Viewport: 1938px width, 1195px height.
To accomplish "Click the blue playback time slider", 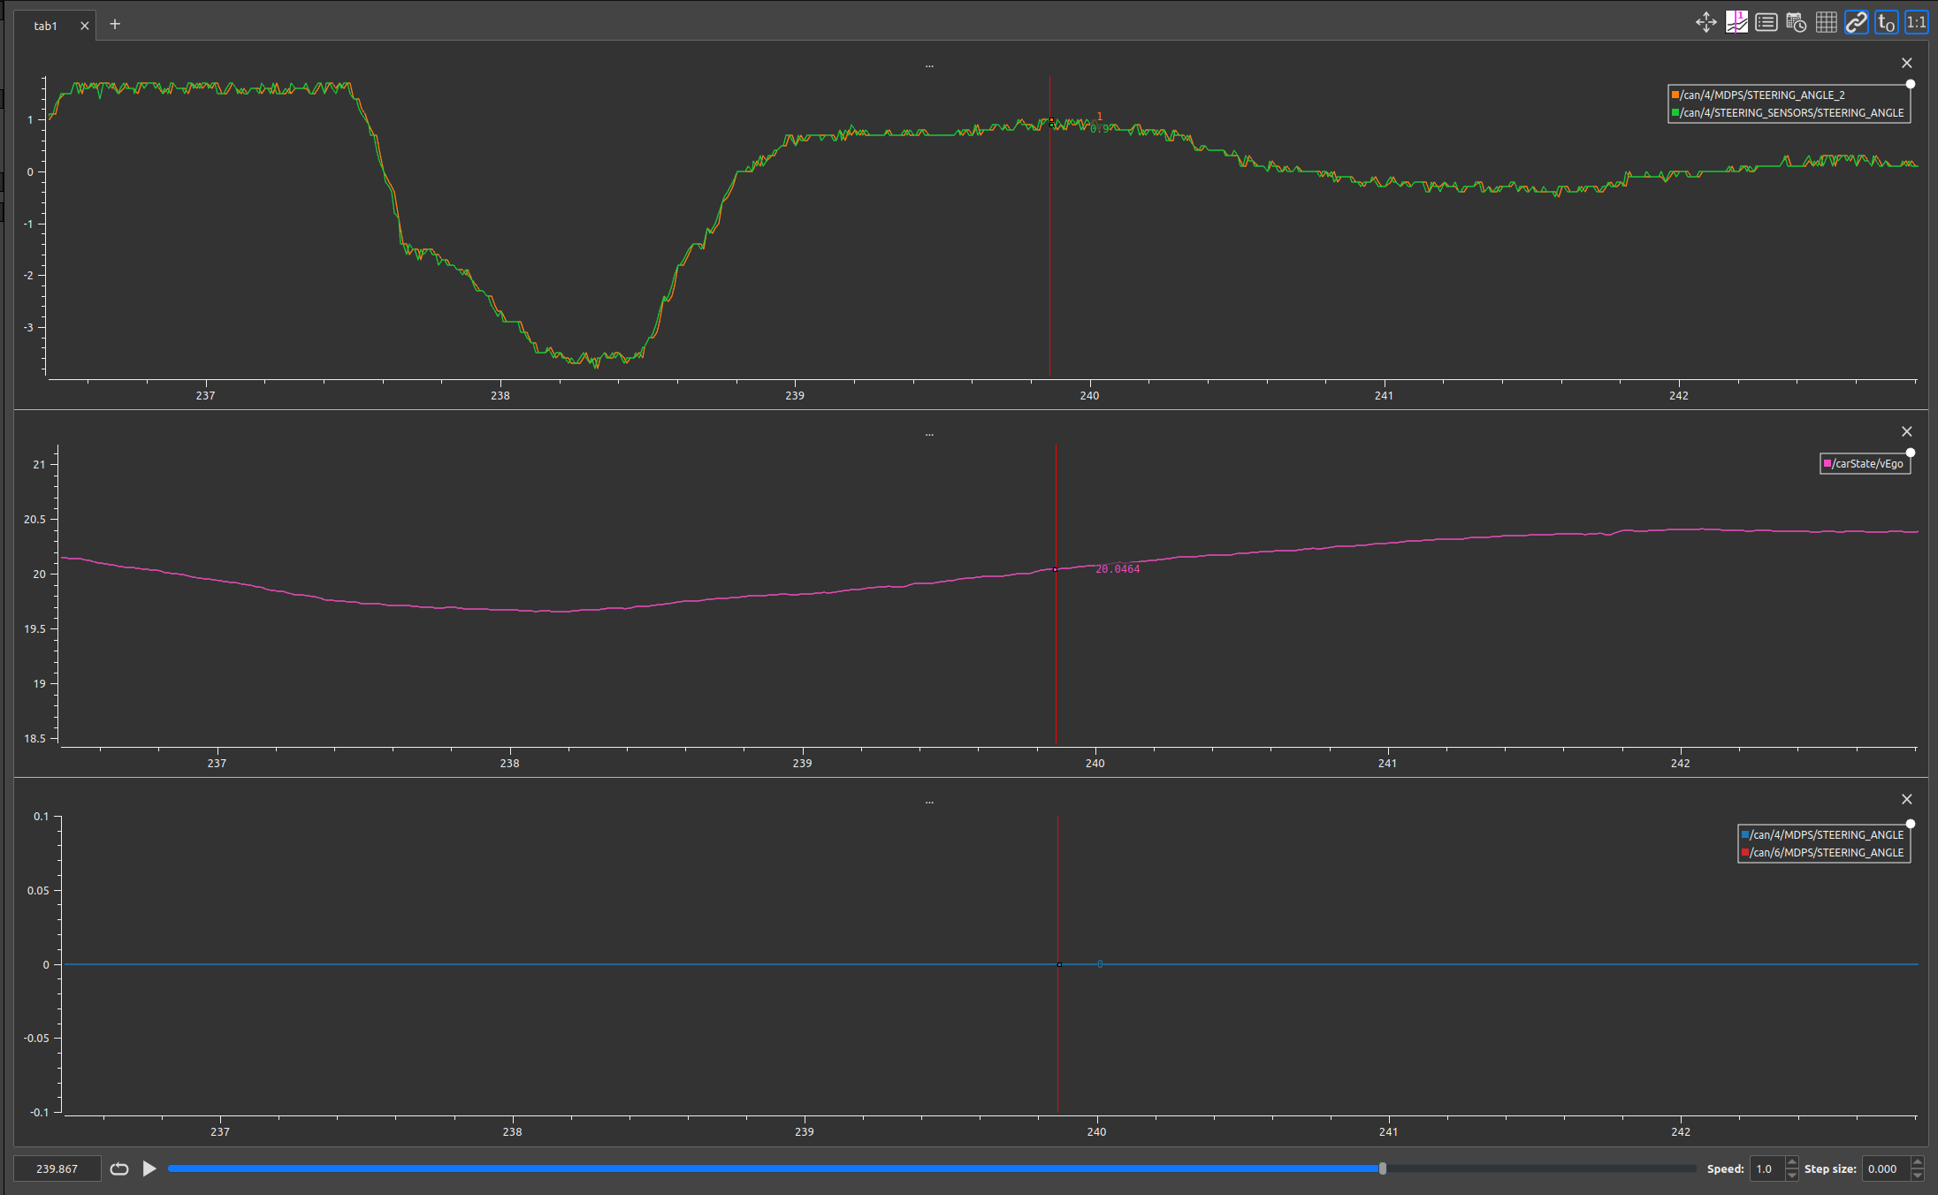I will (x=774, y=1168).
